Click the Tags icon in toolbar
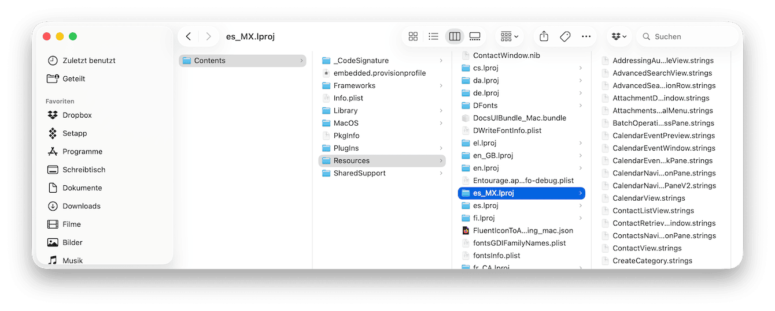Screen dimensions: 775x311 point(565,36)
